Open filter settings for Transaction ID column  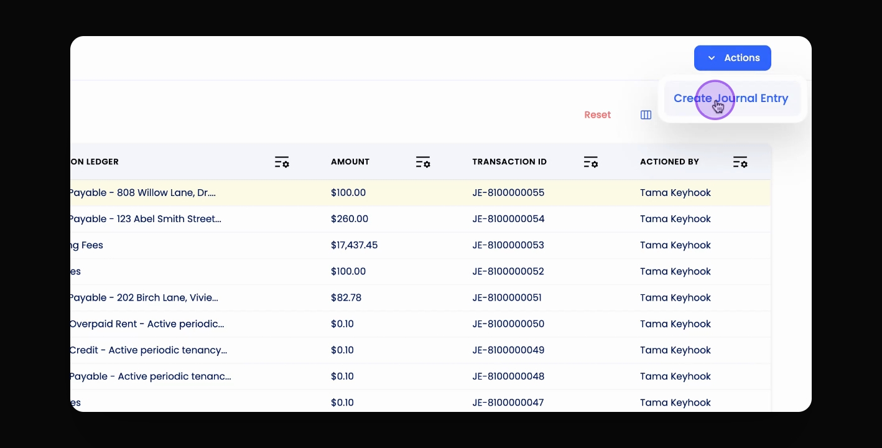(591, 162)
